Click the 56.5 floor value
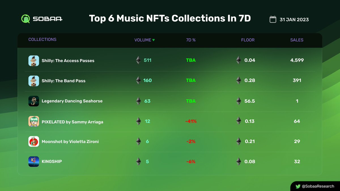This screenshot has width=340, height=191. coord(250,101)
